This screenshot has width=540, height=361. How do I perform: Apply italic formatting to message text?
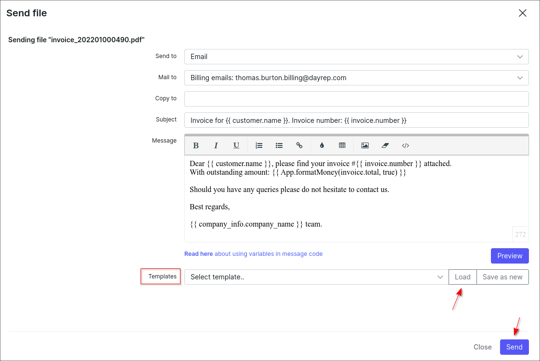(216, 145)
